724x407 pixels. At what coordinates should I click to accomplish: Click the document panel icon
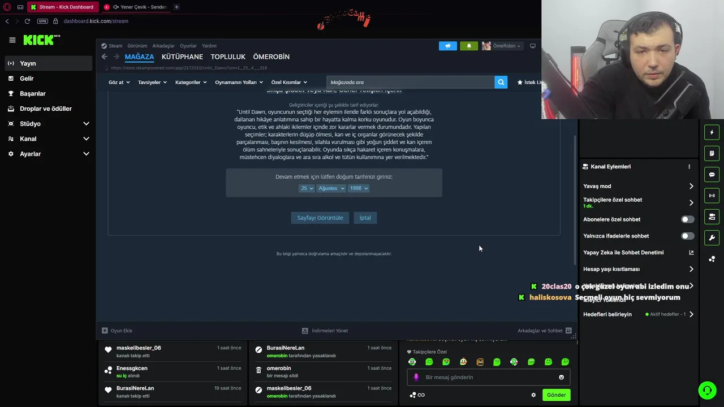pos(712,153)
